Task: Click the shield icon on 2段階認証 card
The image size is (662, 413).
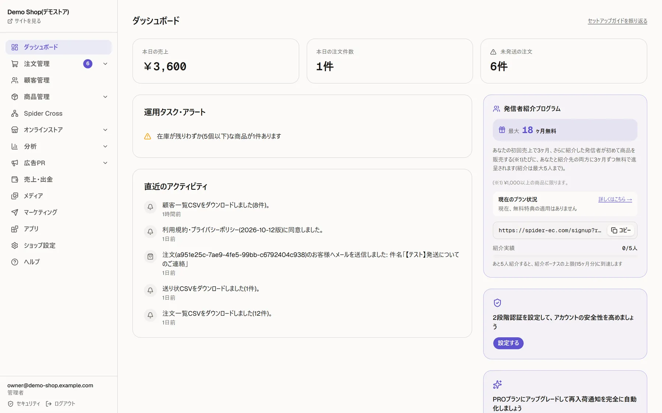Action: pos(497,303)
